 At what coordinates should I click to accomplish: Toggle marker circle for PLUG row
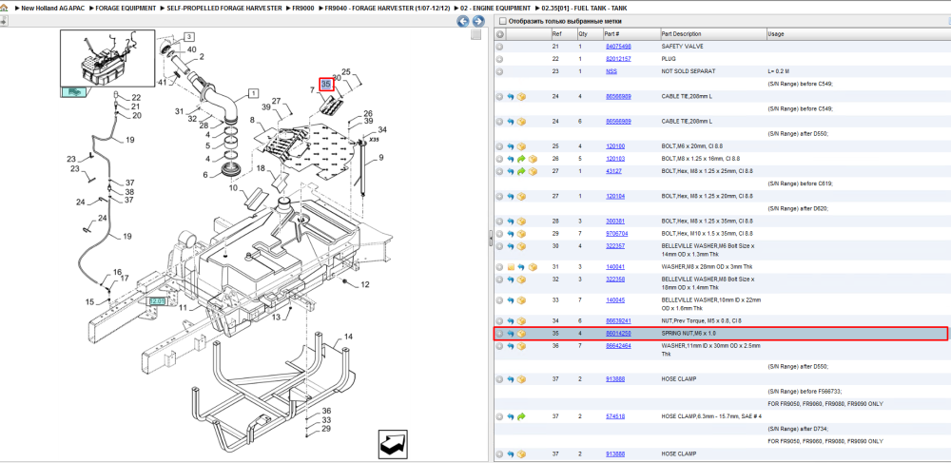pos(500,59)
